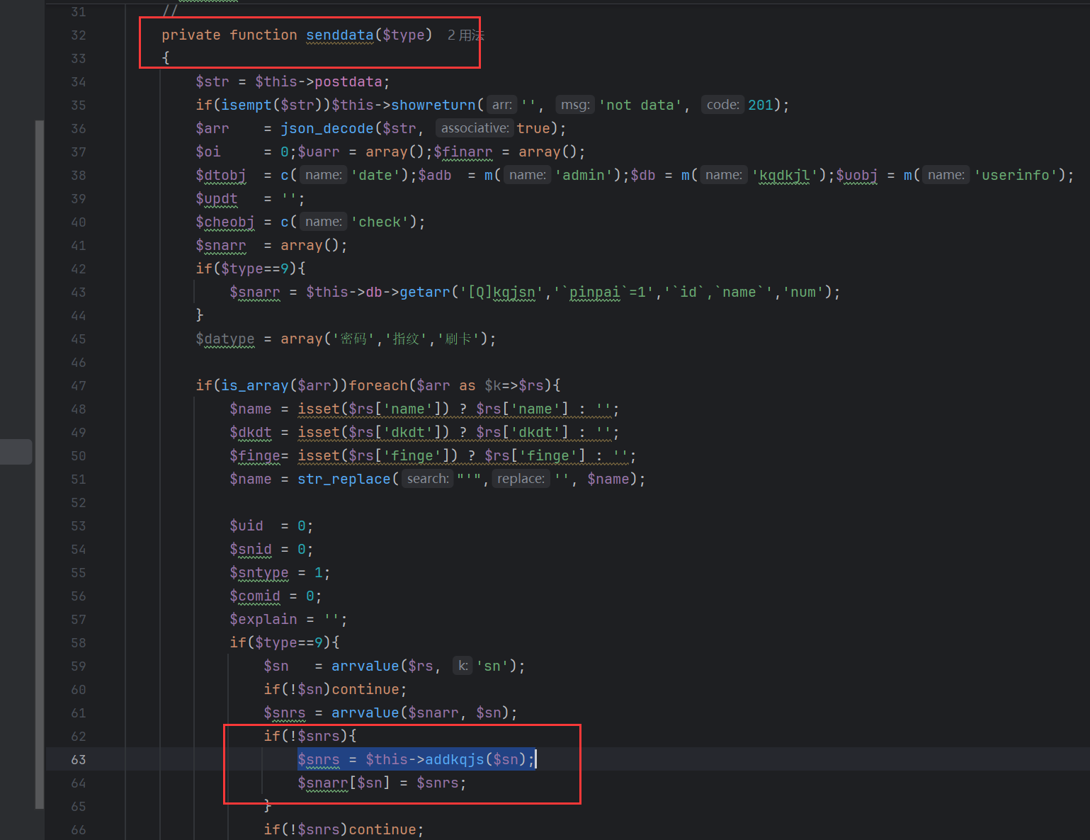The width and height of the screenshot is (1090, 840).
Task: Click the vertical scrollbar thumb on the left
Action: [x=40, y=464]
